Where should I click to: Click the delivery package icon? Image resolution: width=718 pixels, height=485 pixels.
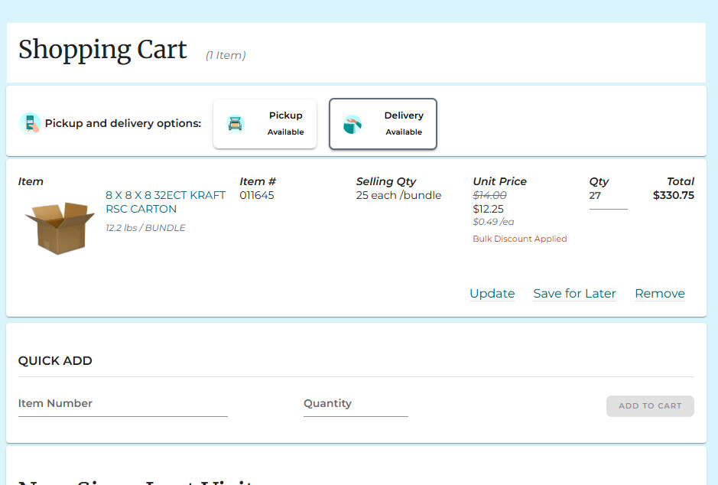[x=352, y=124]
